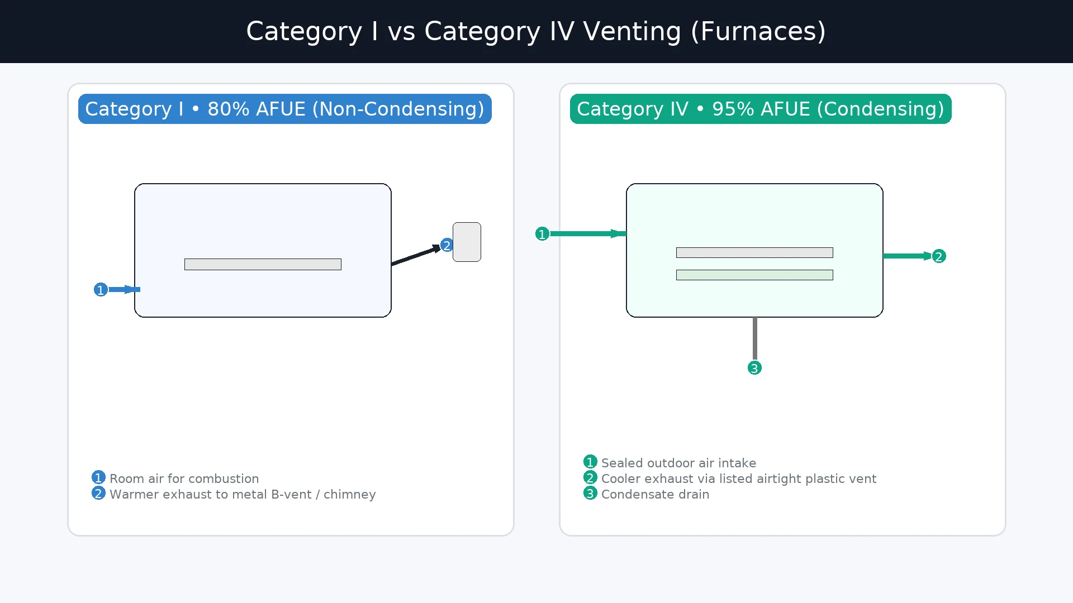Click blue marker 1 beside the Category I furnace
The width and height of the screenshot is (1073, 603).
point(101,290)
